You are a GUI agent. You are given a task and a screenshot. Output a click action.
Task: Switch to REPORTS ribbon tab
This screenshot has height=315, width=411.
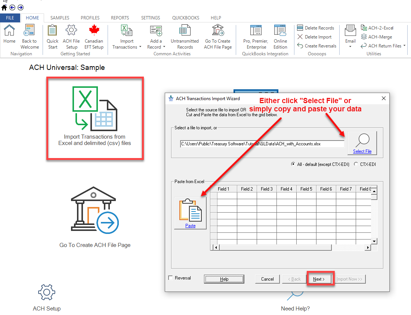pos(120,18)
